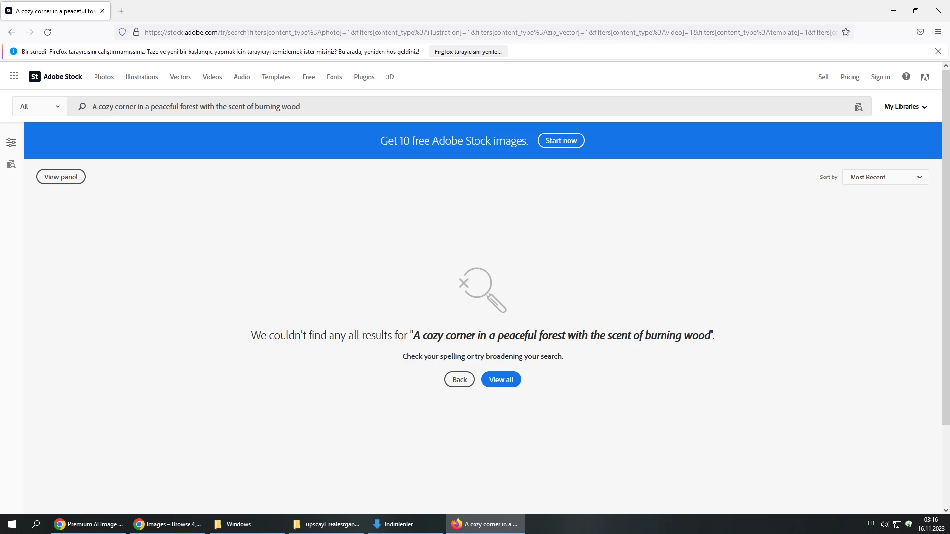Image resolution: width=950 pixels, height=534 pixels.
Task: Expand the My Libraries menu
Action: pyautogui.click(x=905, y=106)
